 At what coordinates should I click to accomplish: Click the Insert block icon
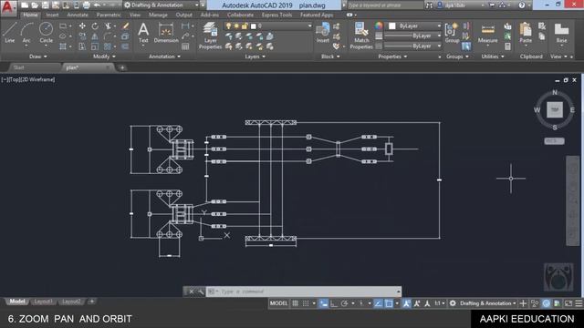point(322,33)
